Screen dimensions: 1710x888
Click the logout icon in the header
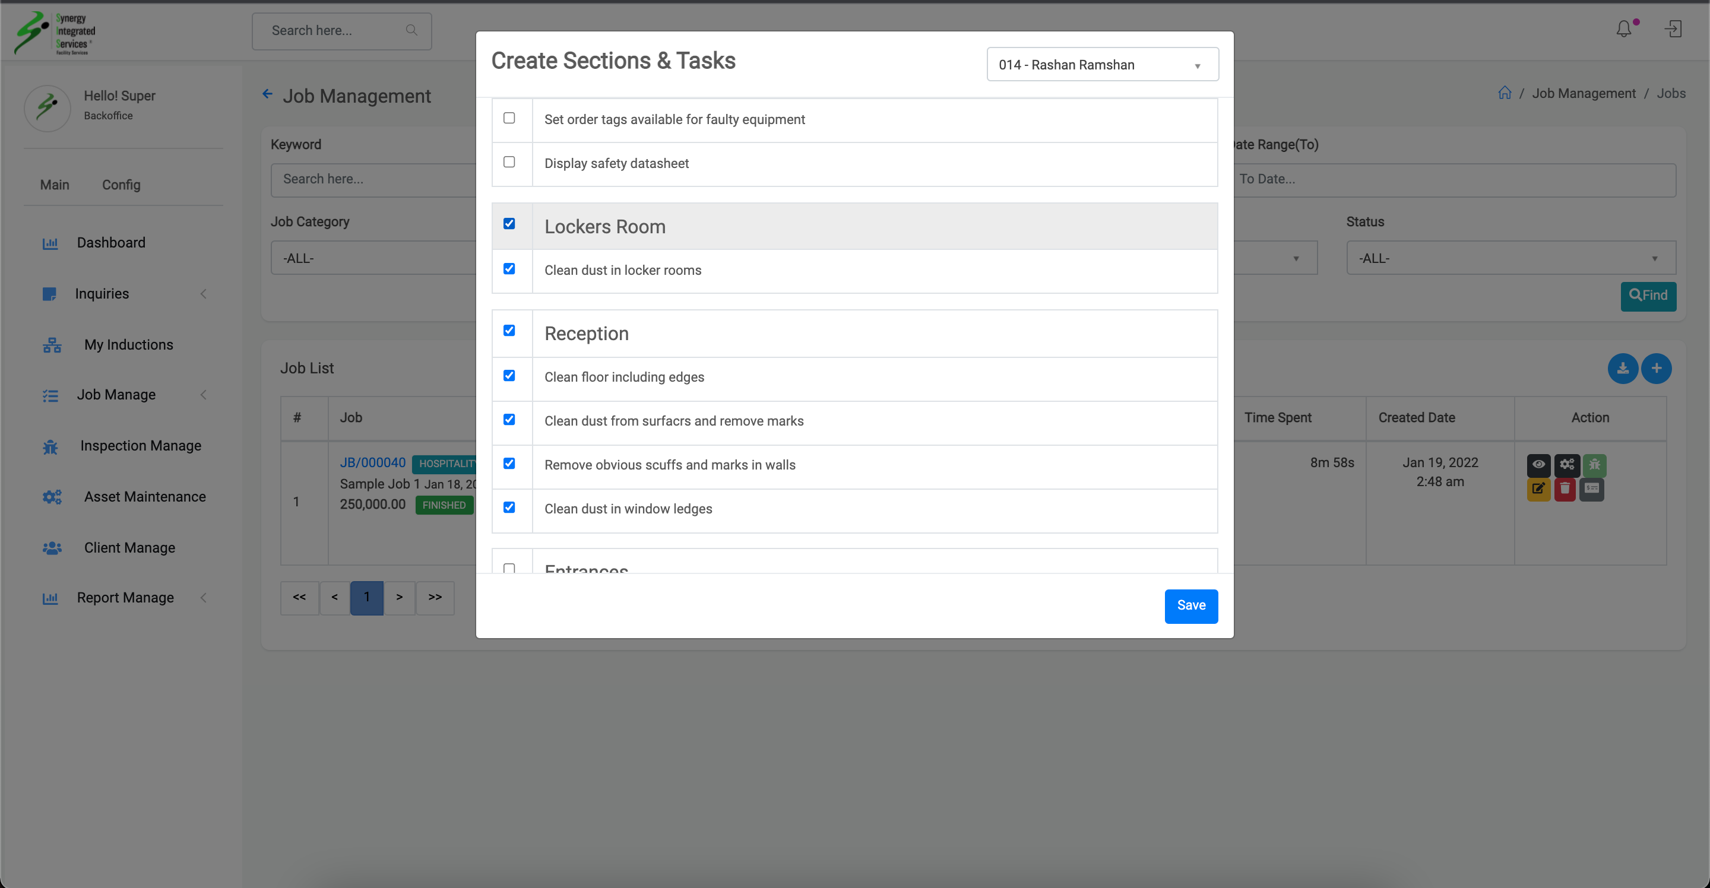coord(1673,29)
